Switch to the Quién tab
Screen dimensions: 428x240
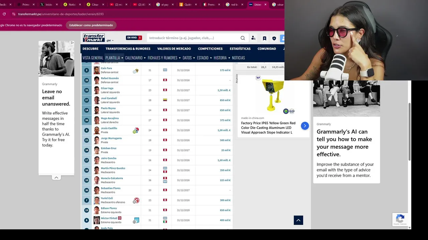click(187, 5)
